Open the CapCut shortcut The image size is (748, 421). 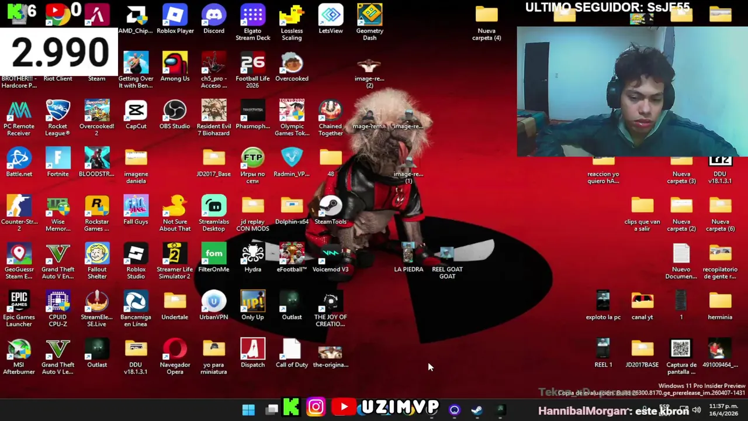136,115
